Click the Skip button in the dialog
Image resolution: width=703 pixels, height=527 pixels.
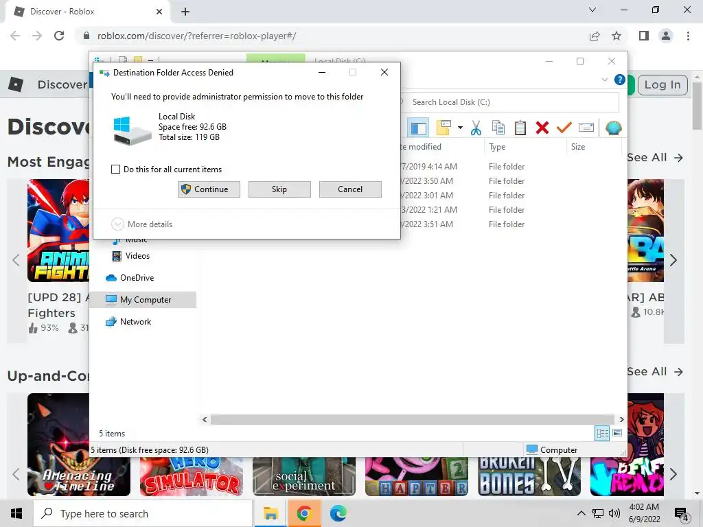click(279, 189)
